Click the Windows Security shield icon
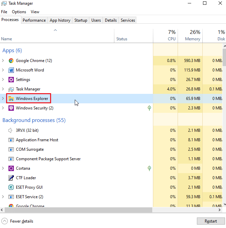Image resolution: width=226 pixels, height=228 pixels. 11,108
